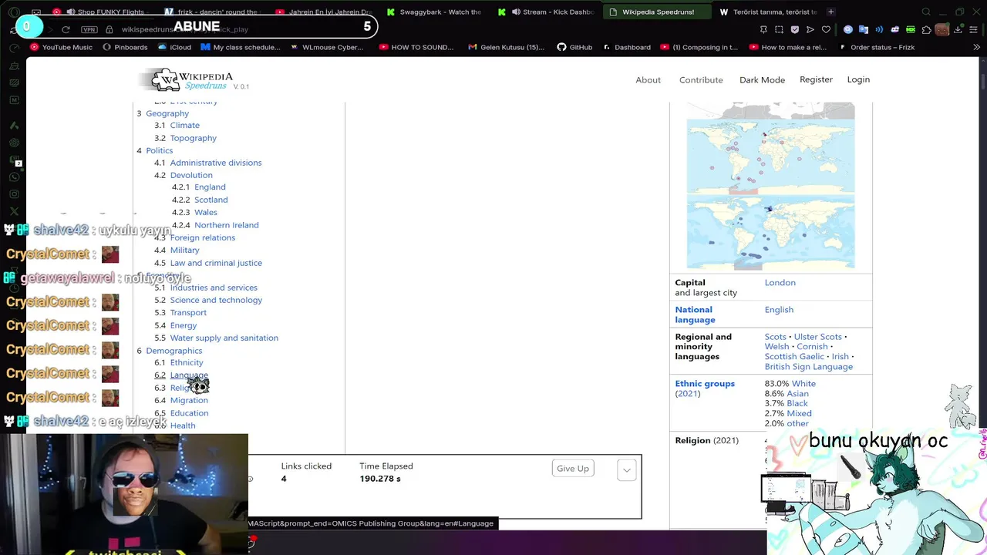
Task: Open the iCloud bookmark
Action: click(174, 47)
